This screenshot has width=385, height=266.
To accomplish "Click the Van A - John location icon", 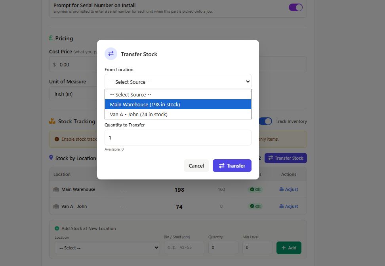I will [56, 206].
